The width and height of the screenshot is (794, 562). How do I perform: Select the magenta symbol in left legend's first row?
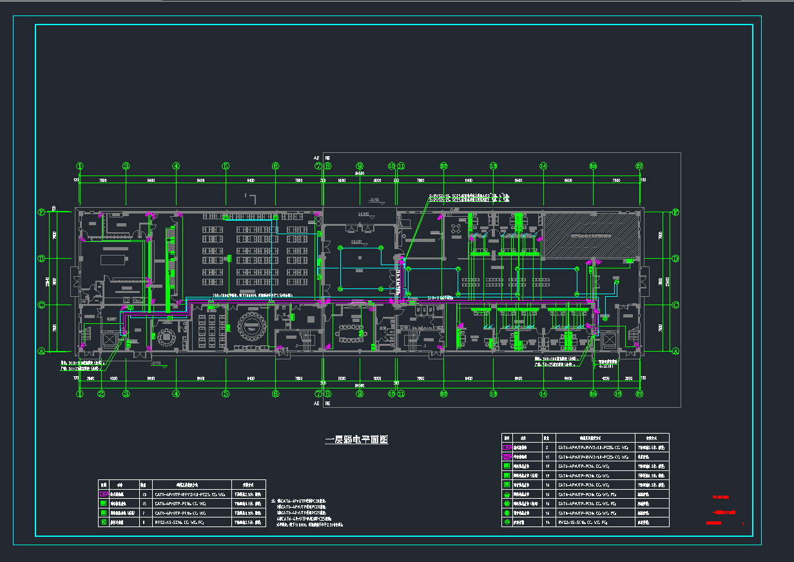(103, 494)
